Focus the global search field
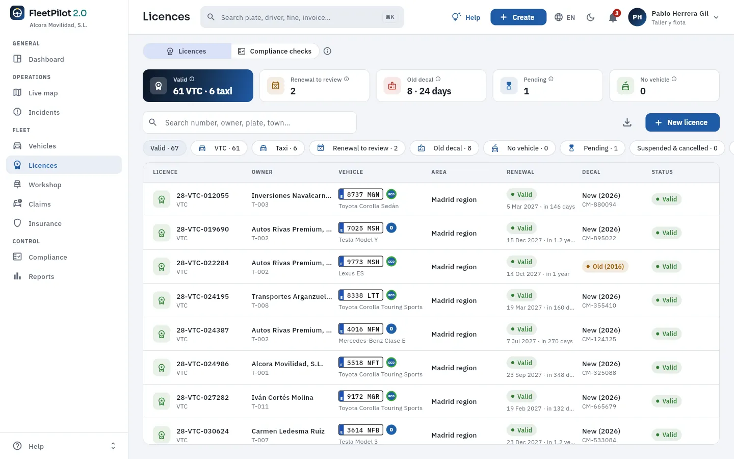Viewport: 734px width, 459px height. pyautogui.click(x=302, y=17)
